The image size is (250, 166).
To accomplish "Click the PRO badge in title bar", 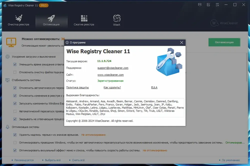I will pyautogui.click(x=43, y=5).
